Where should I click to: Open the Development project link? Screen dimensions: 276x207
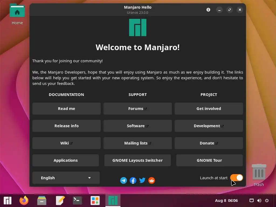click(x=209, y=126)
